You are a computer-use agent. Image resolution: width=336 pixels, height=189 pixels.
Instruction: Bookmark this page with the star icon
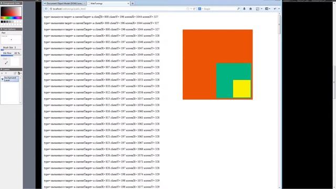(188, 9)
